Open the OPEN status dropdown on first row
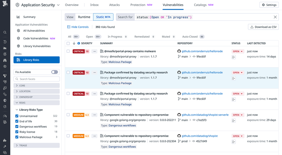 coord(238,51)
